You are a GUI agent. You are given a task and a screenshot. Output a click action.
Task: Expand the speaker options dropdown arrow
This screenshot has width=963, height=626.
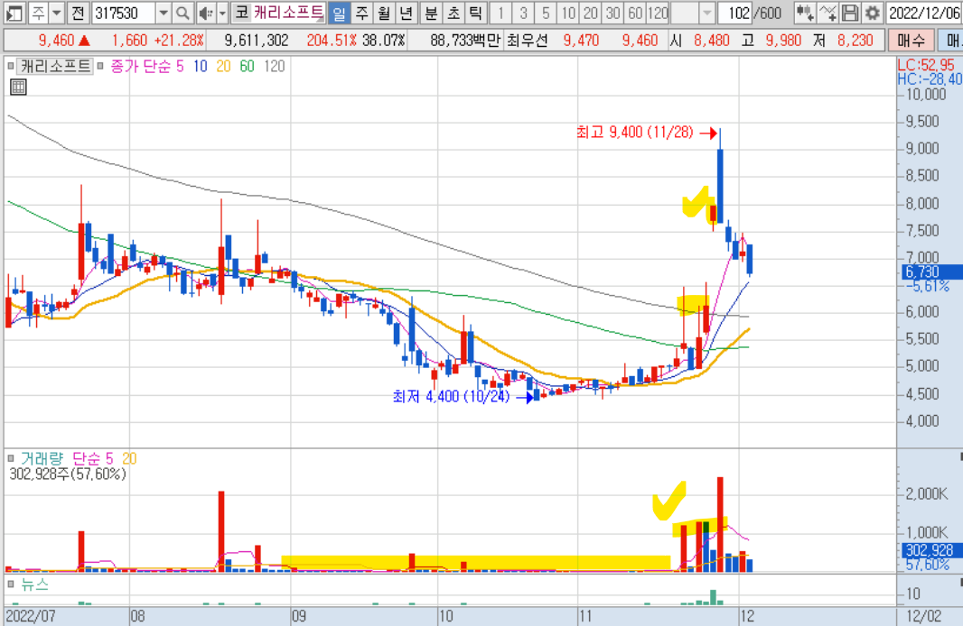(x=222, y=13)
